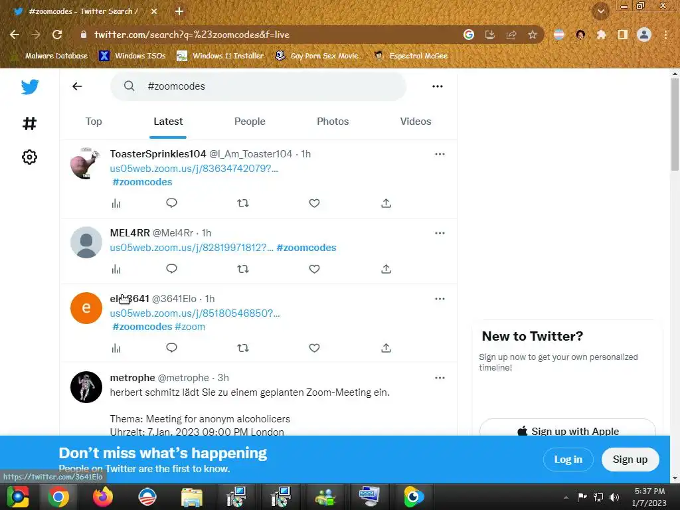This screenshot has width=680, height=510.
Task: Open MEL4RR profile avatar
Action: click(x=86, y=242)
